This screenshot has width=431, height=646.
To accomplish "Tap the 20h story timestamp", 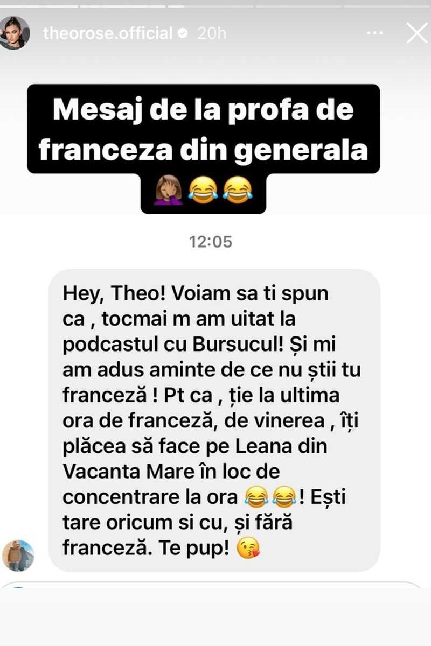I will 212,33.
